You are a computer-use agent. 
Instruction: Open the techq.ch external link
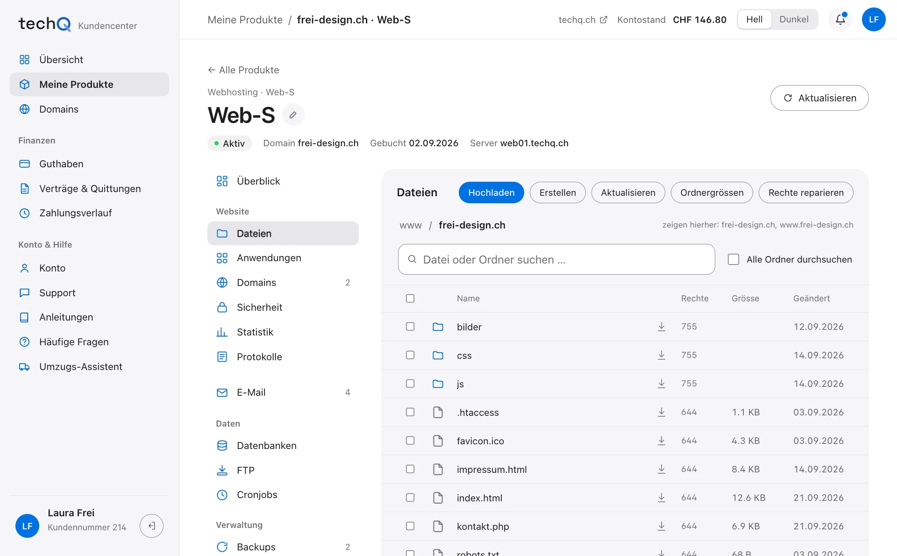coord(583,20)
